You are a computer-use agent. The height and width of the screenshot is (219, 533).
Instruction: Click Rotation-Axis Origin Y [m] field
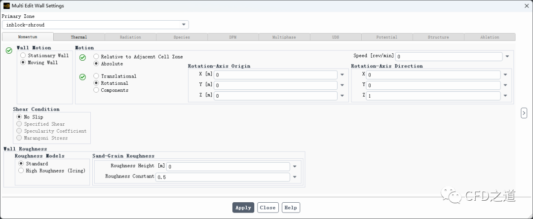(x=275, y=85)
